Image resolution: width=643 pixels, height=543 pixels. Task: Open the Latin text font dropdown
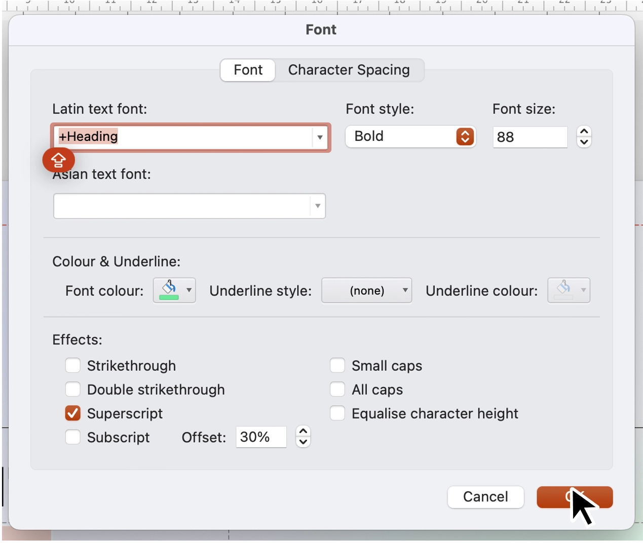319,137
